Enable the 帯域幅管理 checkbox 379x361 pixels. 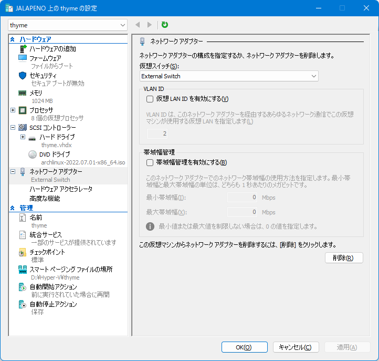[x=150, y=162]
